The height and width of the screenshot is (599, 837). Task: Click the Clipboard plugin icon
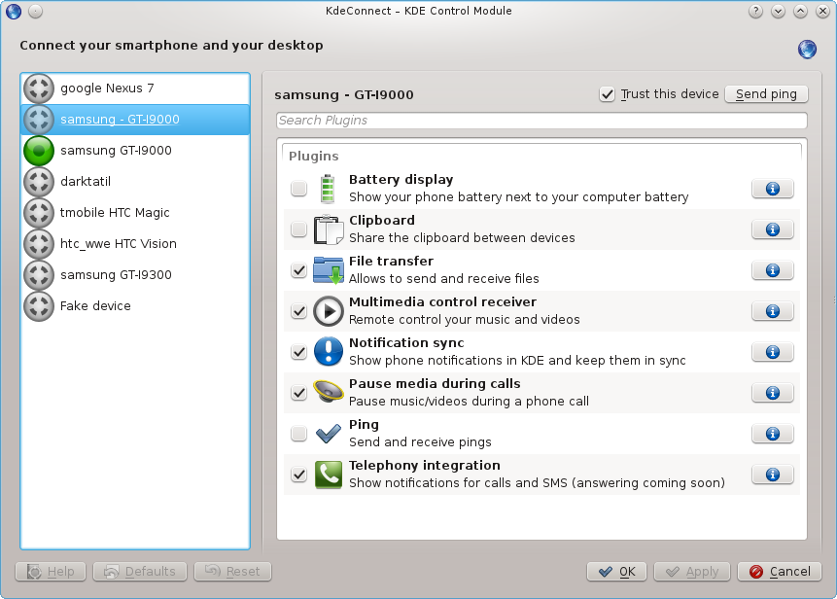tap(328, 228)
